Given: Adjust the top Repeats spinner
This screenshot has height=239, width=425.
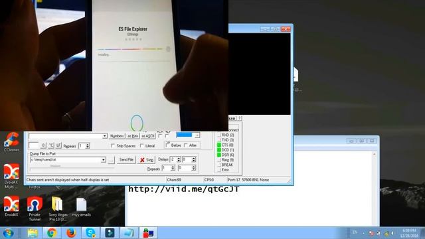Looking at the screenshot, I should (87, 146).
